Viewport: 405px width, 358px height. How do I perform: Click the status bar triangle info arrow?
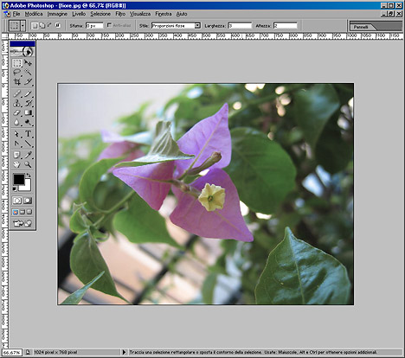pyautogui.click(x=125, y=352)
